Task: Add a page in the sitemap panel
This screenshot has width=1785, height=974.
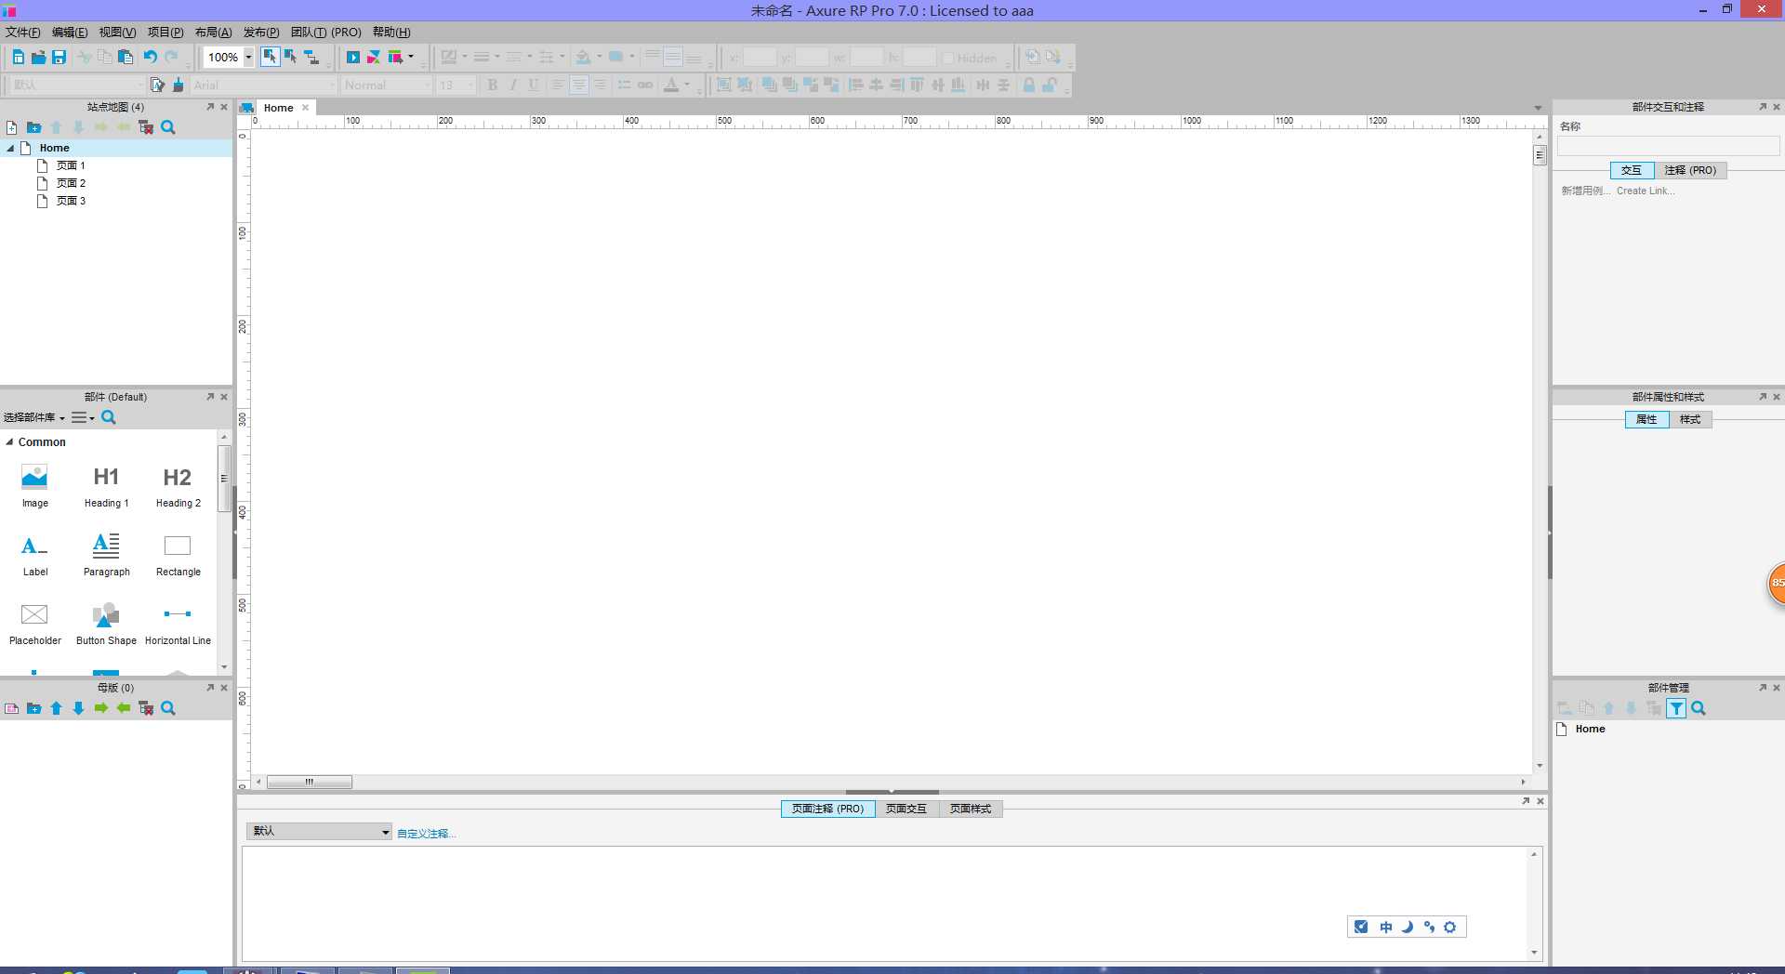Action: pos(12,127)
